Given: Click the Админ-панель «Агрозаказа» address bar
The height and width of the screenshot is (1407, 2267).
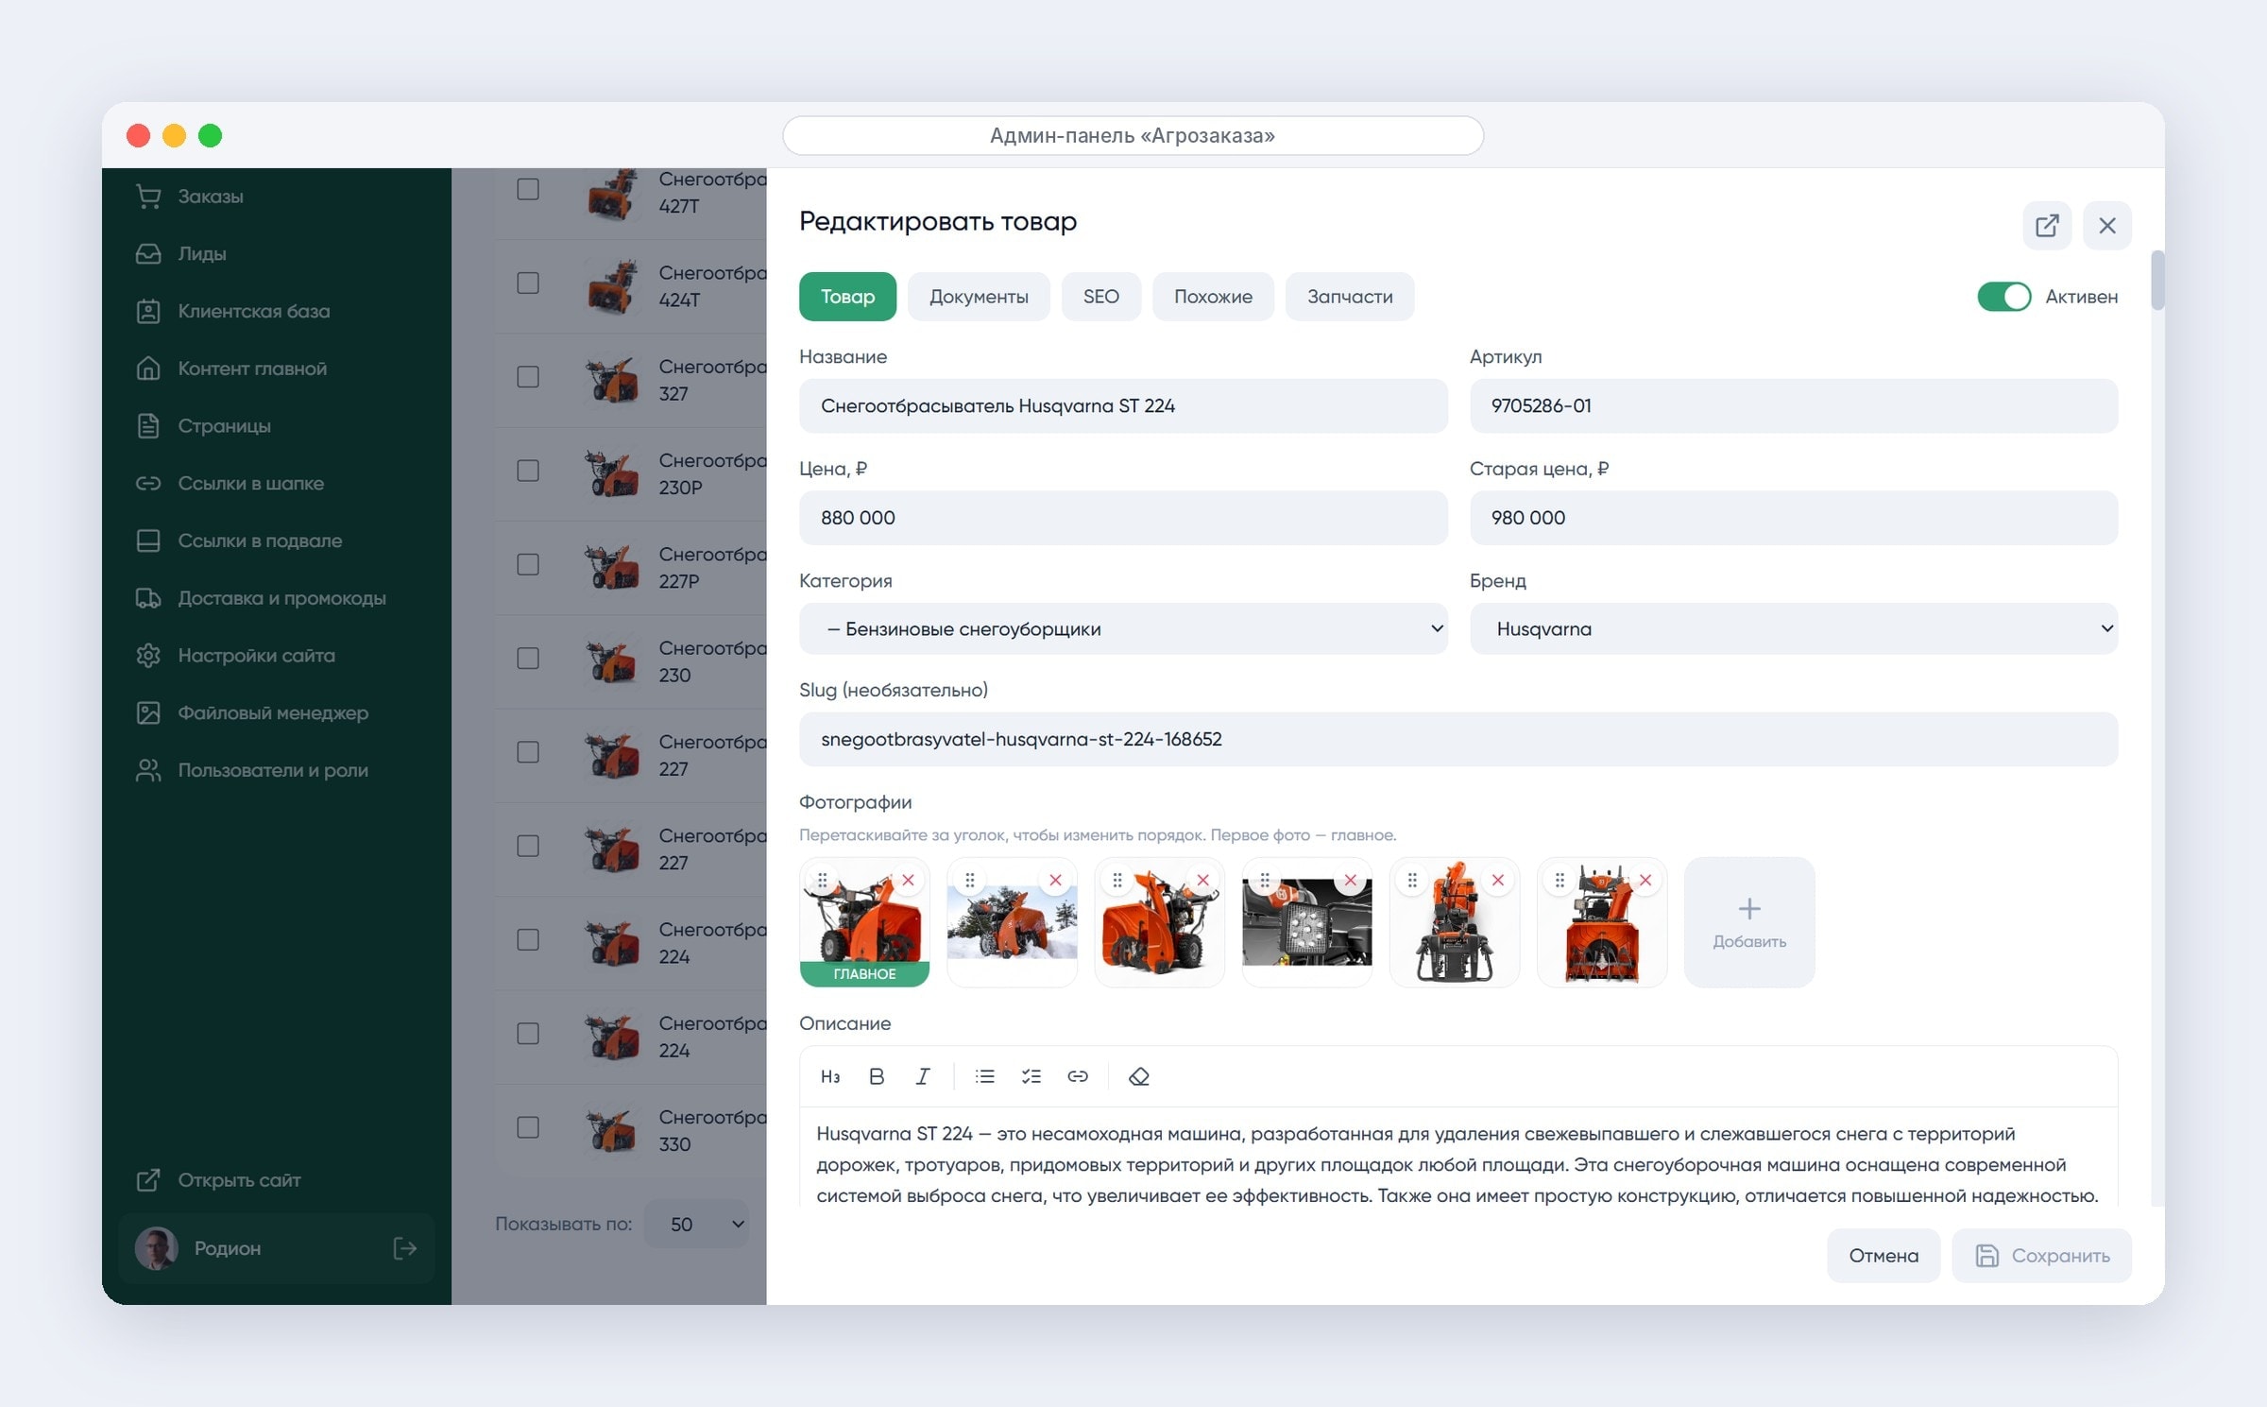Looking at the screenshot, I should [1133, 135].
